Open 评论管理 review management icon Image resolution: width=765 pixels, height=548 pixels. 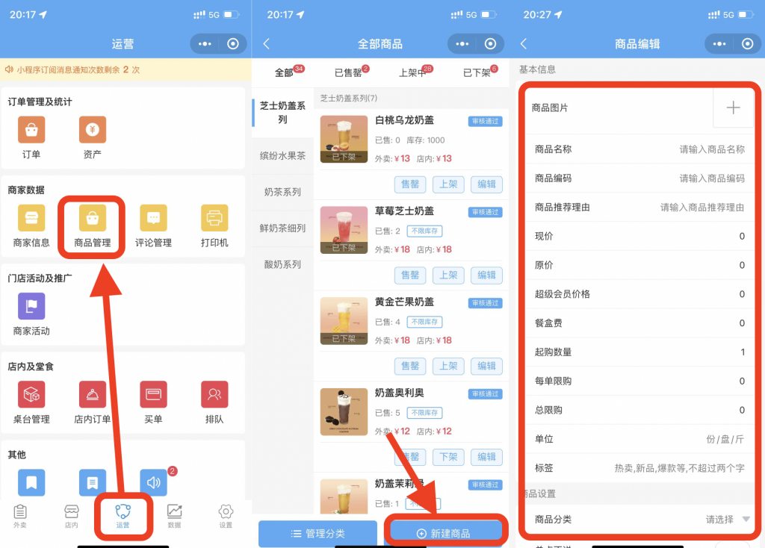click(x=152, y=222)
